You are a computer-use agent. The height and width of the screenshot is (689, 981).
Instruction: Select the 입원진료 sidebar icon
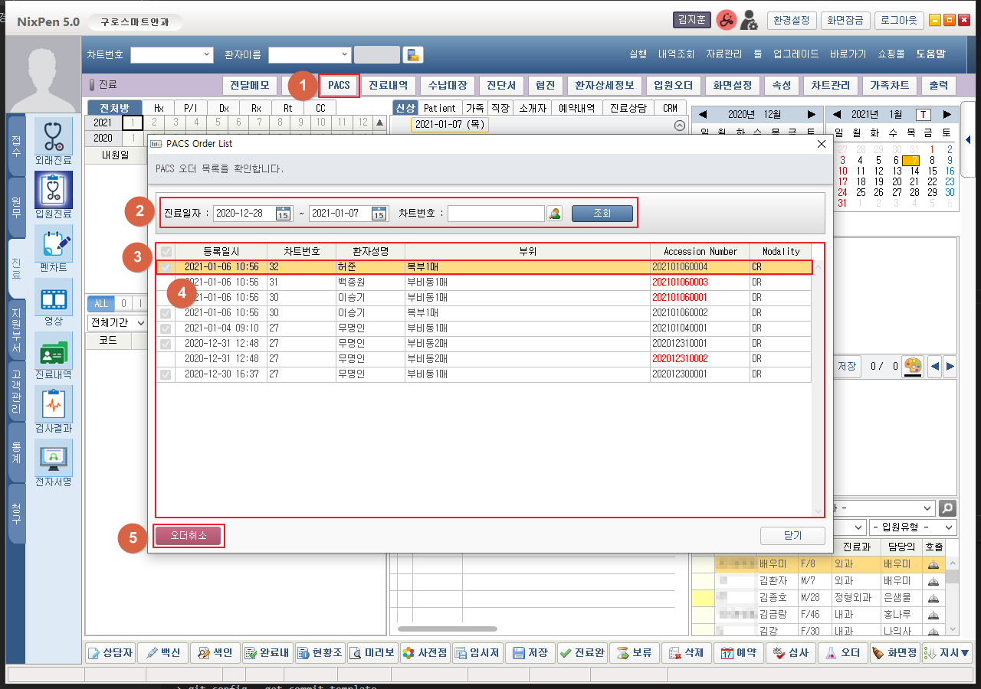pos(53,190)
